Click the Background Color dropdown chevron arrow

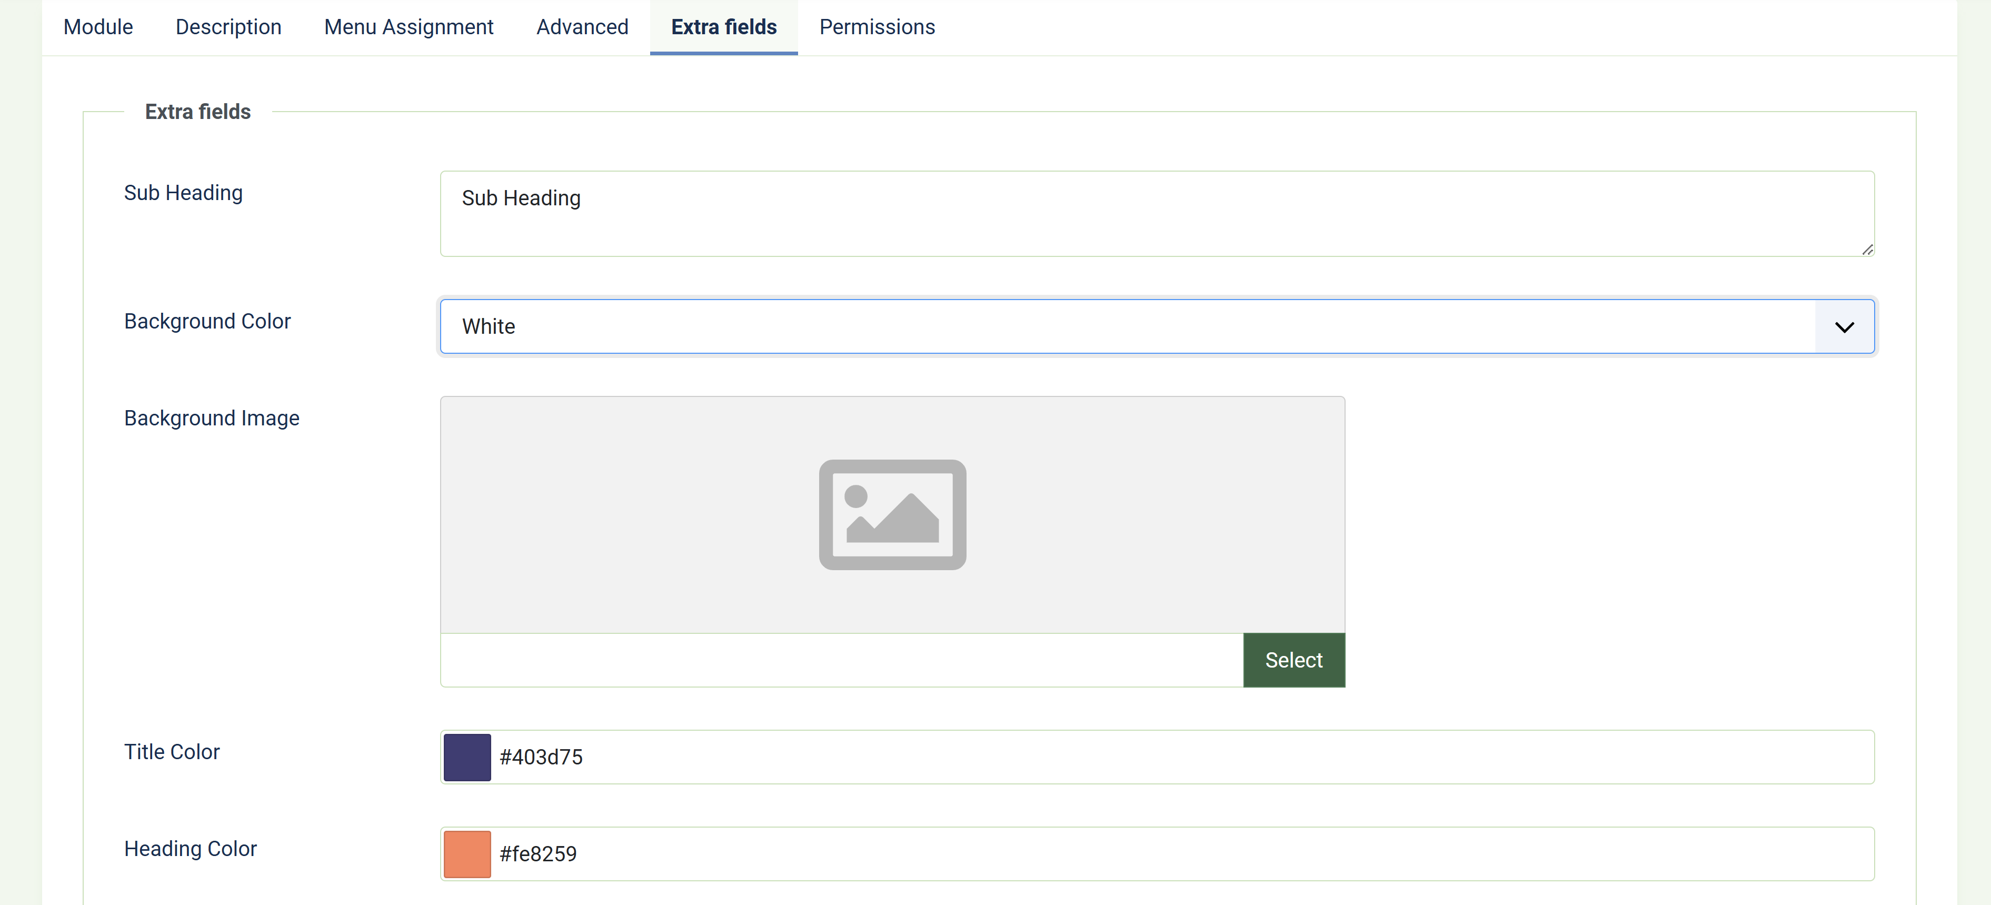(1844, 327)
